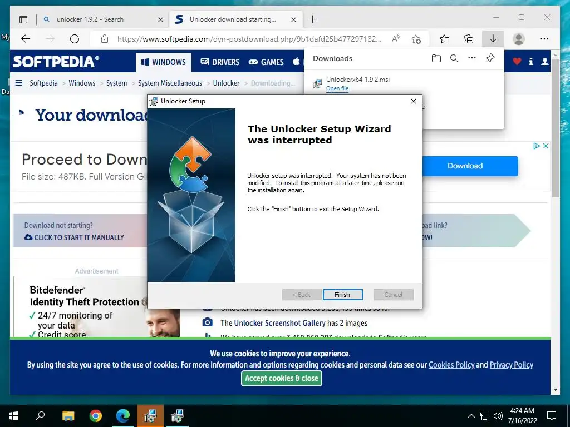Show hidden system tray icons
Screen dimensions: 570x427
(471, 416)
